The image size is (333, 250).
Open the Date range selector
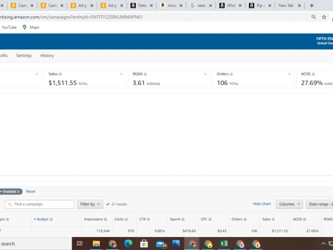pos(320,204)
